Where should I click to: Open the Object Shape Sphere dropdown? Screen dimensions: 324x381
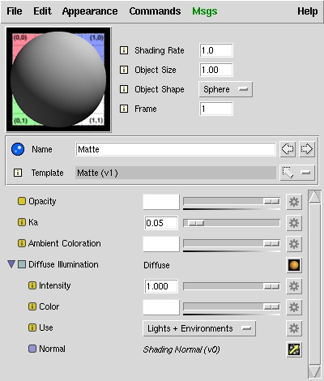tap(226, 89)
